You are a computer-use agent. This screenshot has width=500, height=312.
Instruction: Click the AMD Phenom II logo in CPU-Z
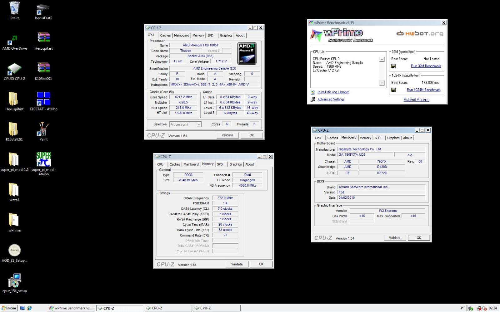[x=247, y=54]
